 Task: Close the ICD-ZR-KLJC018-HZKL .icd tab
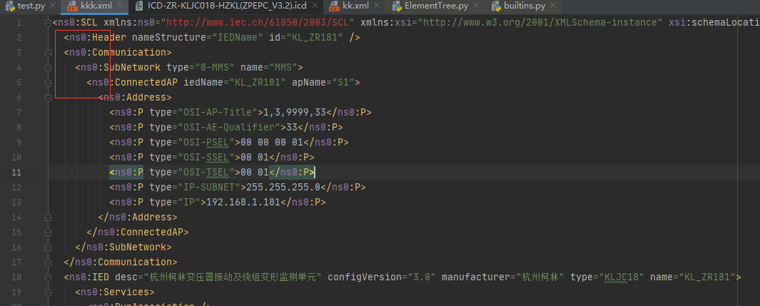pyautogui.click(x=315, y=6)
